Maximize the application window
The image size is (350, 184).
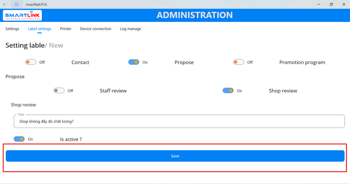coord(331,4)
